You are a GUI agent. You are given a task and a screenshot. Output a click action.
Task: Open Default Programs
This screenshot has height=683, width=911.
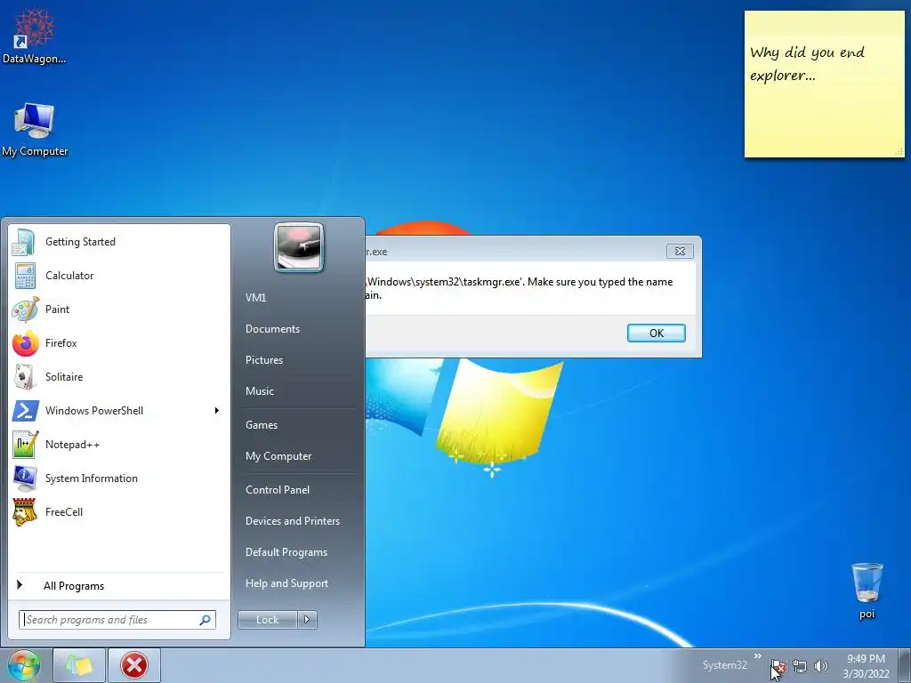pyautogui.click(x=286, y=552)
